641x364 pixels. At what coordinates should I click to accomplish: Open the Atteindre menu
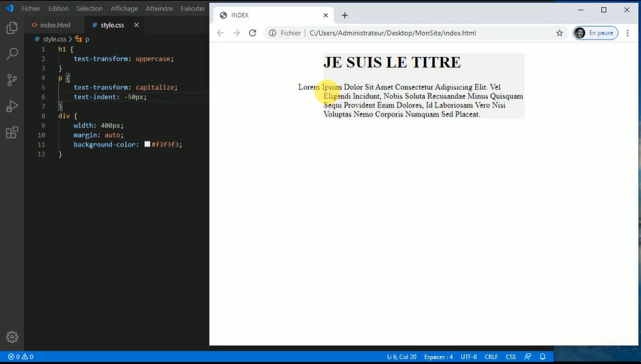pos(159,8)
